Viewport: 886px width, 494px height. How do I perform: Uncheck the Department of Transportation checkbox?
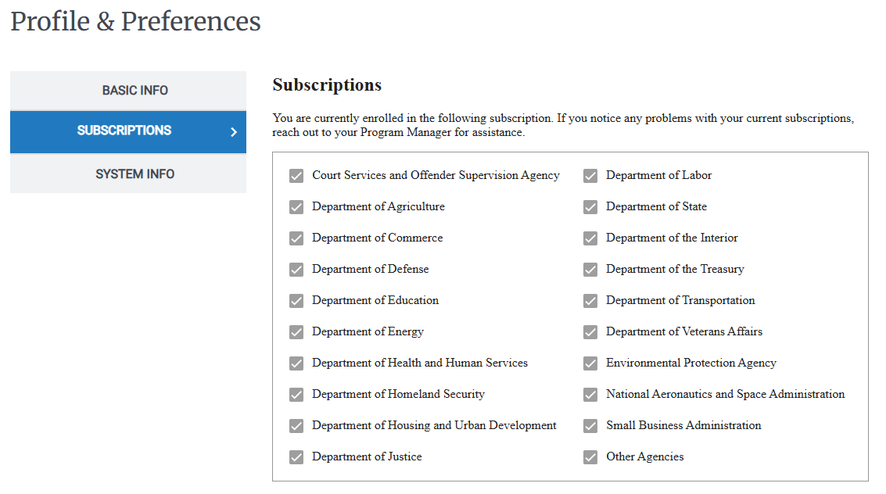[x=590, y=300]
